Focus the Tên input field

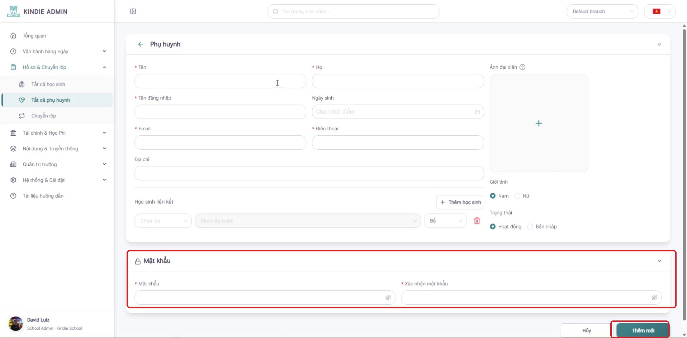(220, 81)
